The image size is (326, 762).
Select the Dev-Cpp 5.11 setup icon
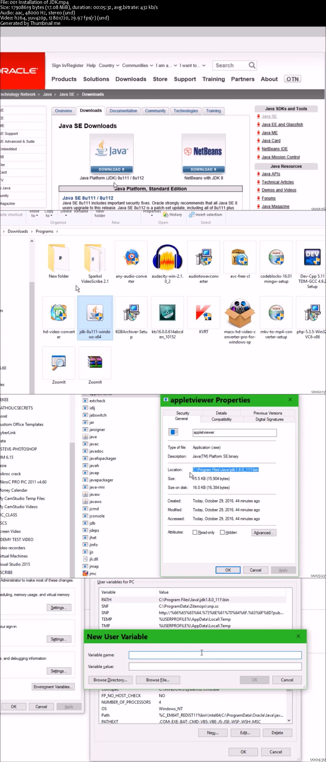pyautogui.click(x=312, y=258)
